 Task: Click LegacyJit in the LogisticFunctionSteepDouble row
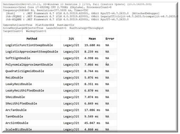(x=71, y=45)
